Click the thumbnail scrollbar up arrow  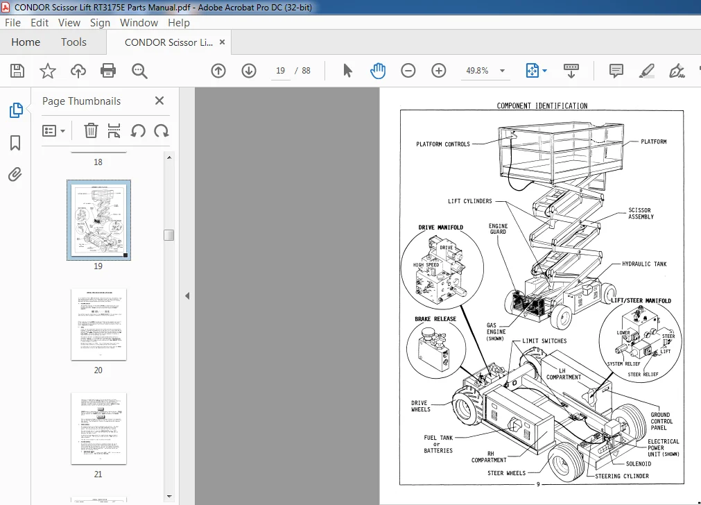click(x=169, y=157)
